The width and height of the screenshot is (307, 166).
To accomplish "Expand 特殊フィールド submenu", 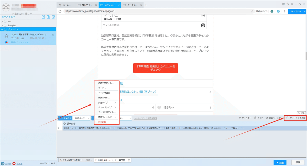I will pyautogui.click(x=115, y=117).
